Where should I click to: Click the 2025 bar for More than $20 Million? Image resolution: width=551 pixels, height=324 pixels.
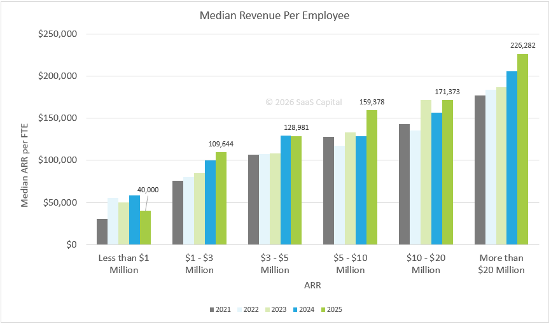(x=522, y=150)
